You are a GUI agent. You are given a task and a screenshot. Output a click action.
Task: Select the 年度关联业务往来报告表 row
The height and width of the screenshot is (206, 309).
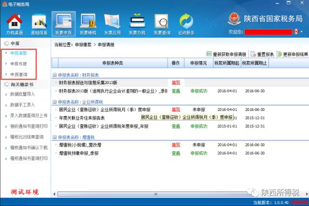click(x=82, y=118)
